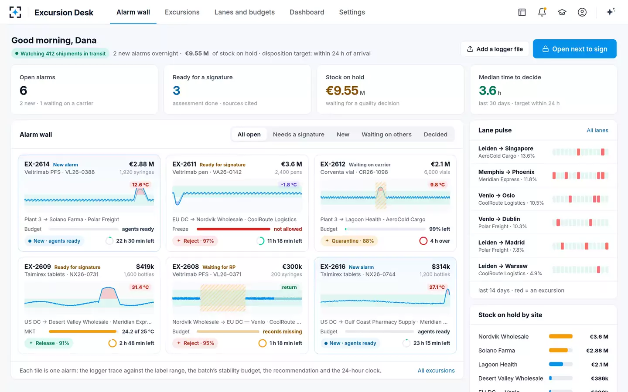The image size is (628, 392).
Task: Go to the Dashboard tab
Action: pos(307,12)
